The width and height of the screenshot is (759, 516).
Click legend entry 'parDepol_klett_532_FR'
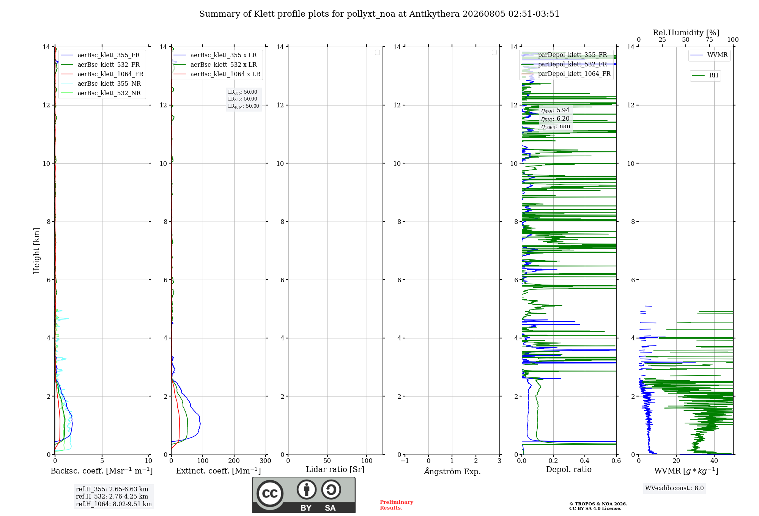[572, 64]
